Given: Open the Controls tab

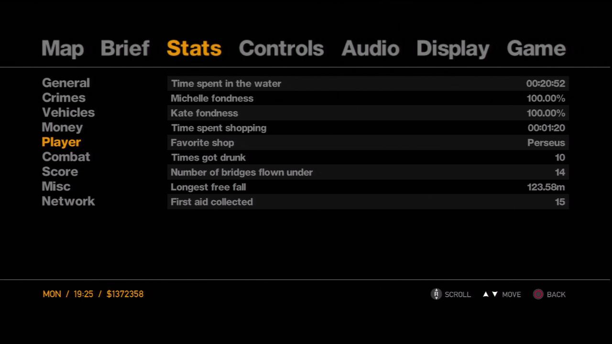Looking at the screenshot, I should [281, 48].
